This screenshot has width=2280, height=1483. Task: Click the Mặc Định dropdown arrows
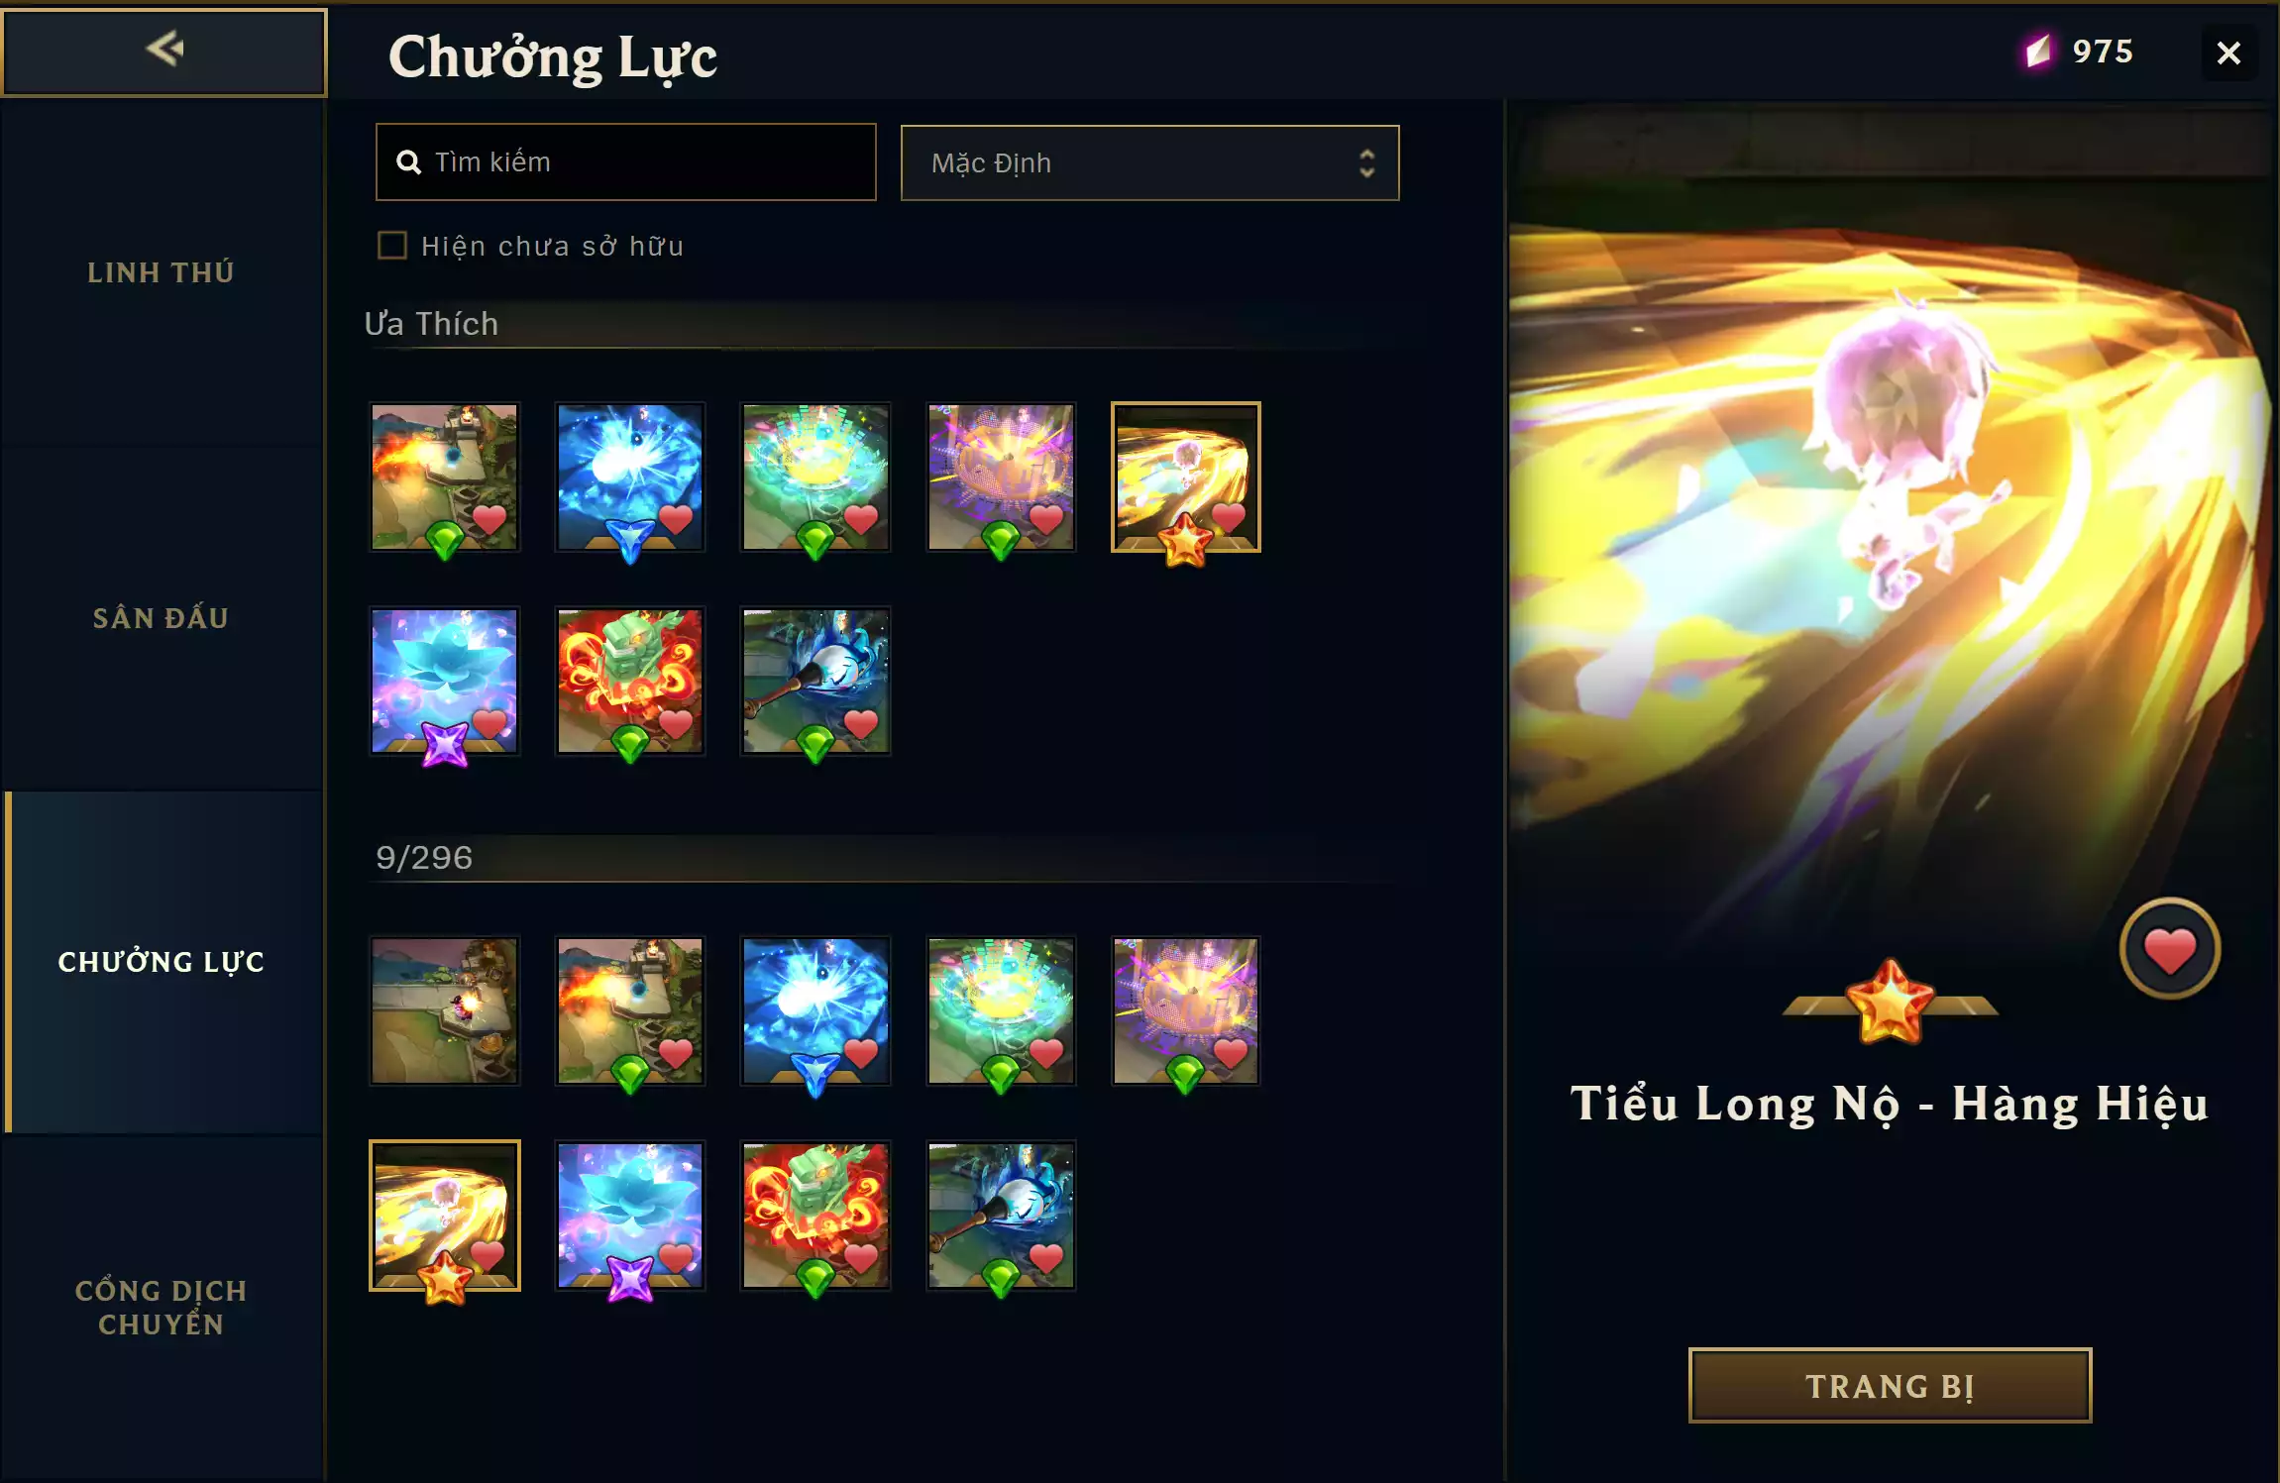click(x=1366, y=163)
